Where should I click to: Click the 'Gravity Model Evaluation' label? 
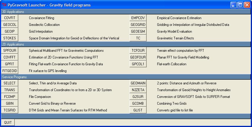click(174, 31)
